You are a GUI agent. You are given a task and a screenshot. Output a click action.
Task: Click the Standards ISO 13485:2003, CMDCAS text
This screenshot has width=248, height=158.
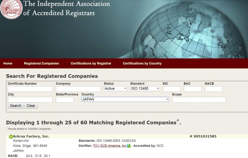tap(107, 141)
